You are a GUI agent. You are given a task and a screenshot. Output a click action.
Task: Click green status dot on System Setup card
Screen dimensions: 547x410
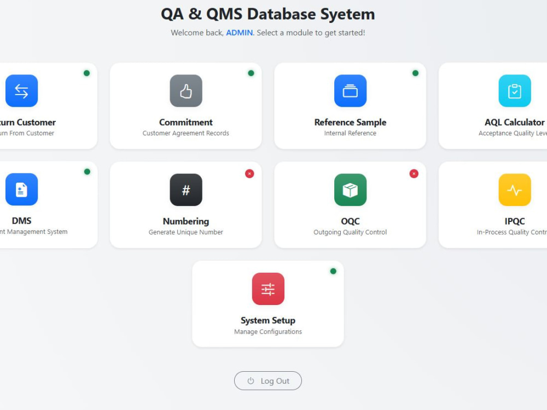[x=333, y=271]
